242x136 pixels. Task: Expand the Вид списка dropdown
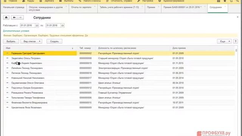tap(39, 41)
